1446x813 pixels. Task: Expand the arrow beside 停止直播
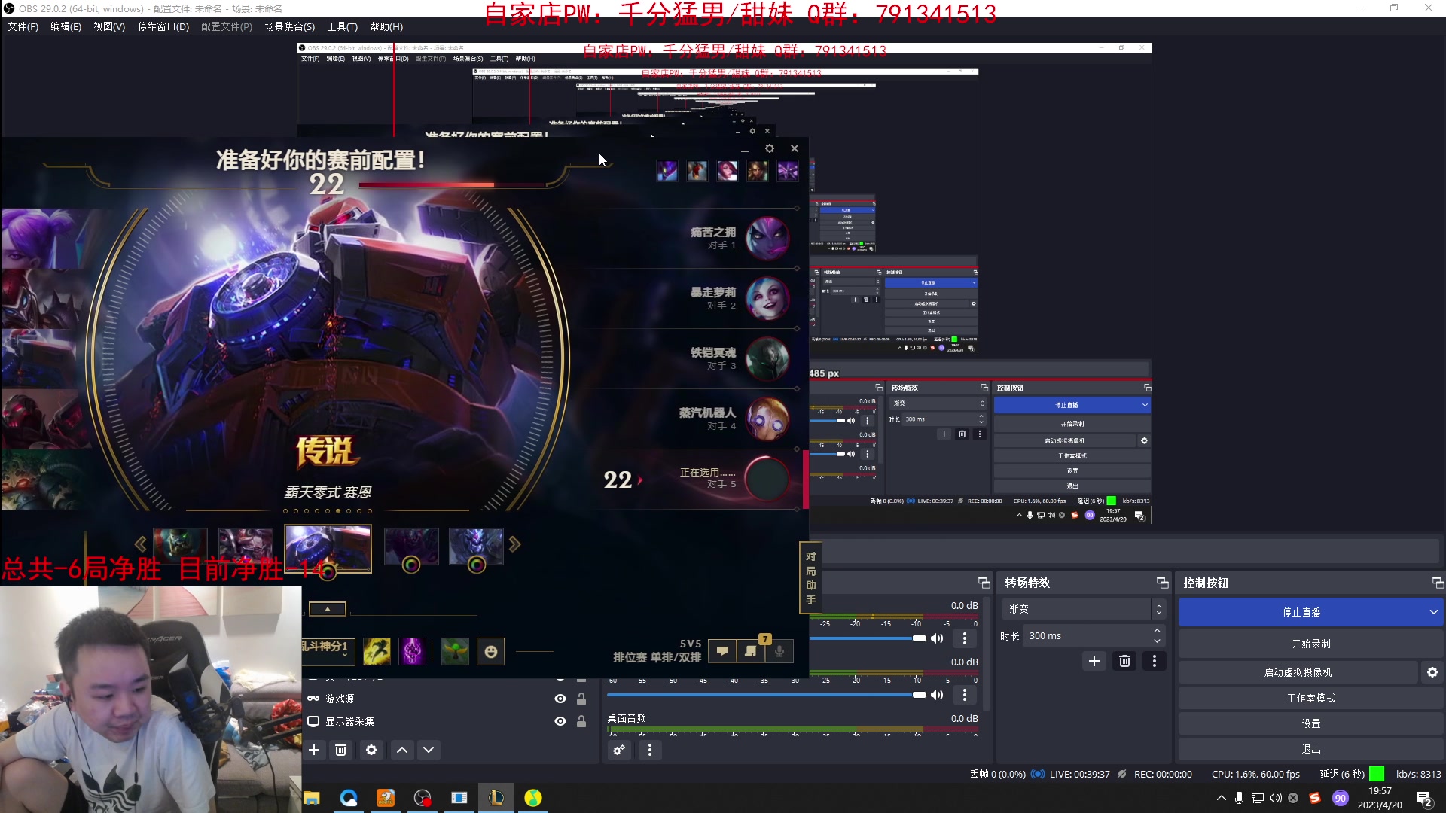click(1433, 612)
